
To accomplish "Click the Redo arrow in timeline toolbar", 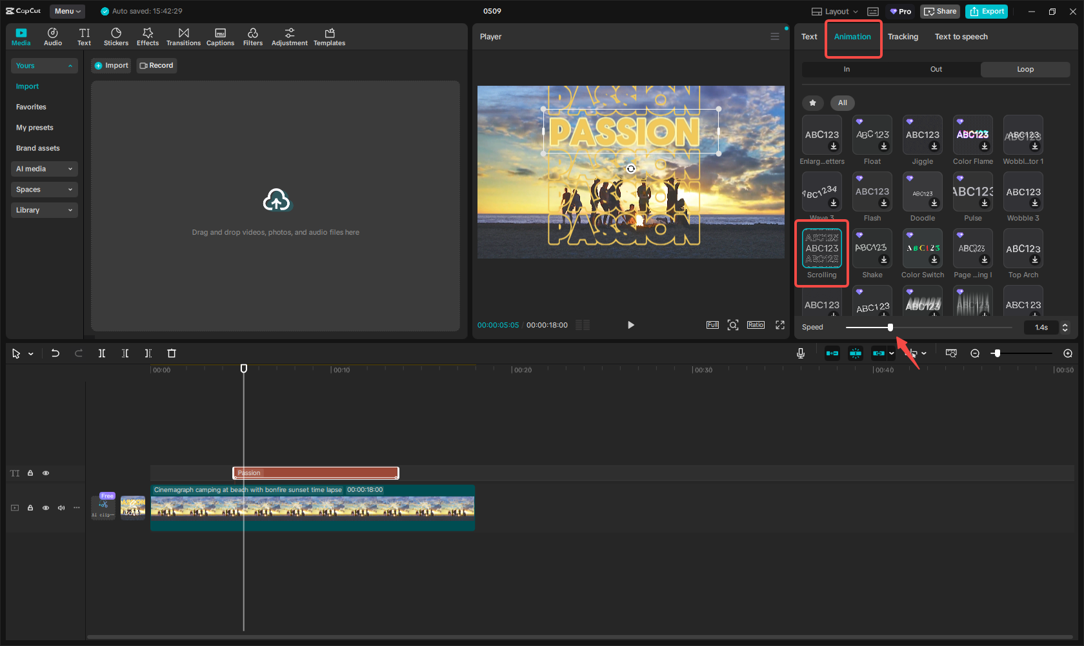I will click(x=79, y=353).
